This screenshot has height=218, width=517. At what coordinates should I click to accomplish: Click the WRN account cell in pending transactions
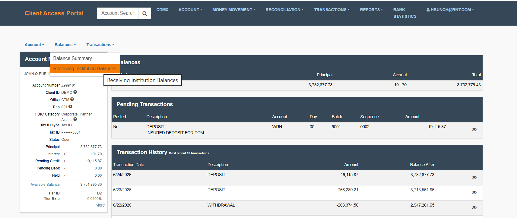point(277,127)
